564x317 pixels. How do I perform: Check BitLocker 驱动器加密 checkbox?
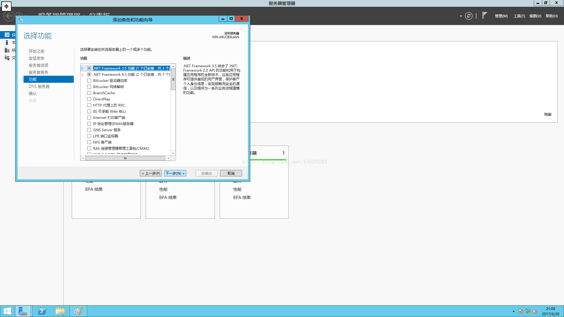pyautogui.click(x=89, y=80)
